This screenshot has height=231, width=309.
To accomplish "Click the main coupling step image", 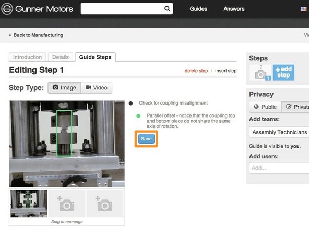I will (x=67, y=144).
